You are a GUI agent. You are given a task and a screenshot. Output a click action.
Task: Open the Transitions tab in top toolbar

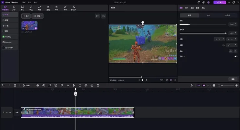coord(40,7)
